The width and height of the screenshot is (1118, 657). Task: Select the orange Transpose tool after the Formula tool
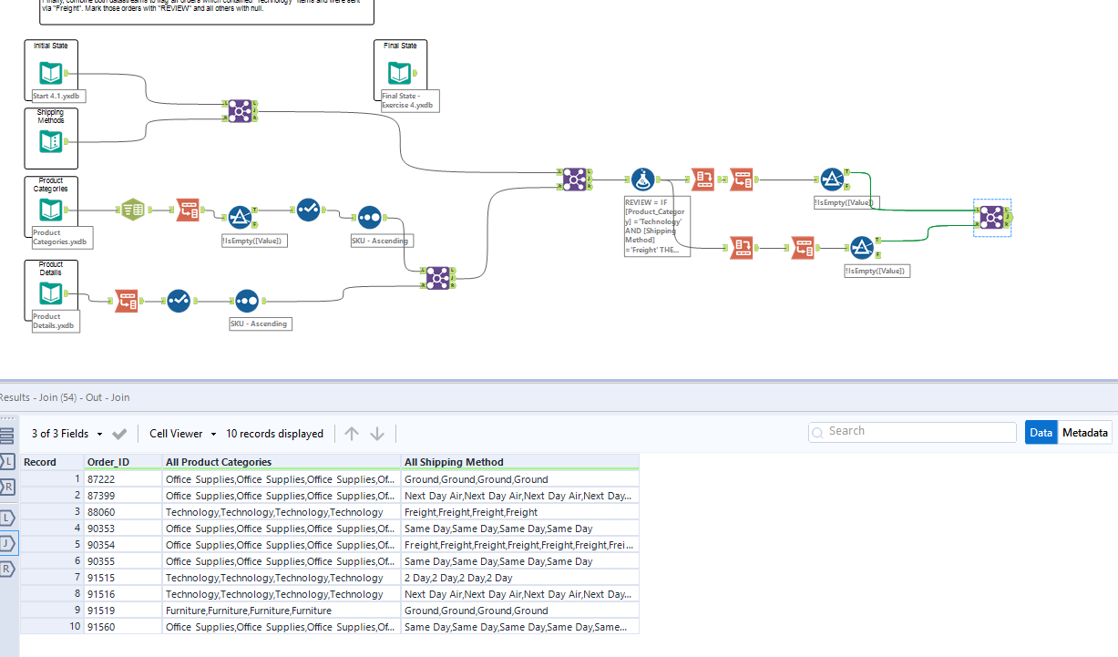pyautogui.click(x=703, y=180)
